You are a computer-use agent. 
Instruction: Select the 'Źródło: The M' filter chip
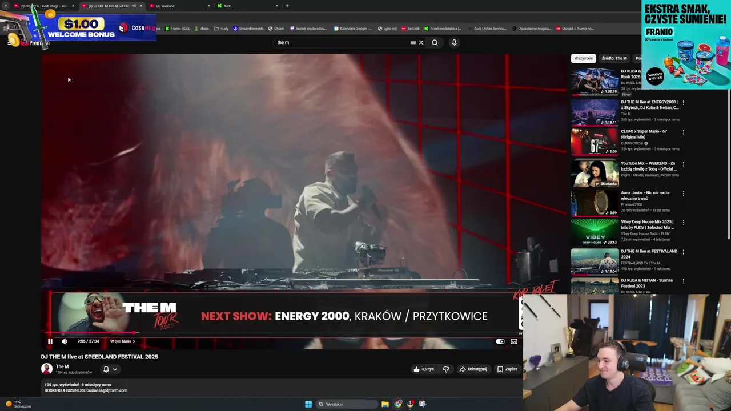pos(614,58)
